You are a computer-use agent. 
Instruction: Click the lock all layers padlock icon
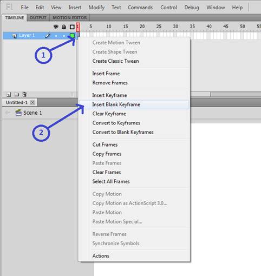64,27
